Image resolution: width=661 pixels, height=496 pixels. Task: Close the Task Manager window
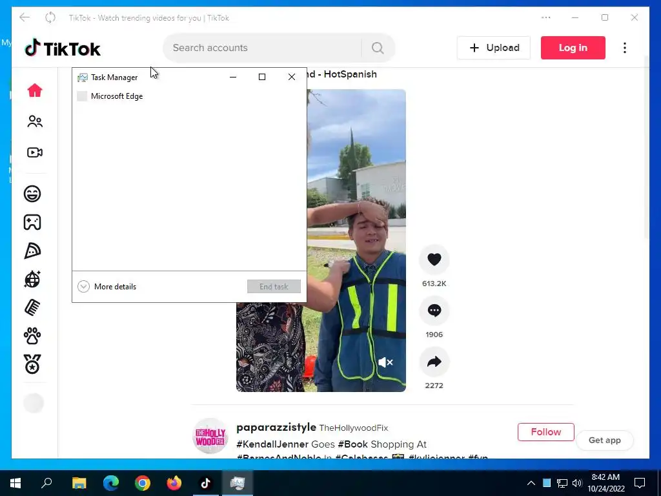[x=292, y=77]
